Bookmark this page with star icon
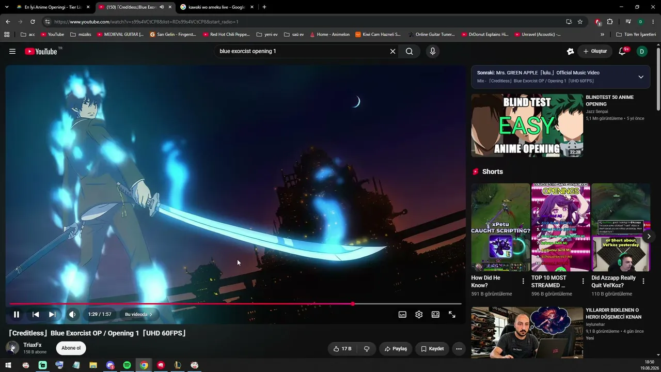Screen dimensions: 661x372 [x=580, y=22]
